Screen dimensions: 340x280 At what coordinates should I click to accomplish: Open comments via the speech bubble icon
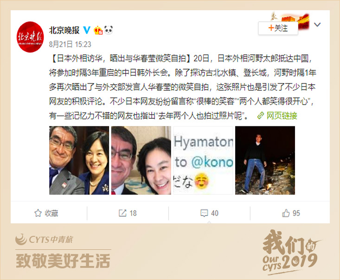click(204, 213)
